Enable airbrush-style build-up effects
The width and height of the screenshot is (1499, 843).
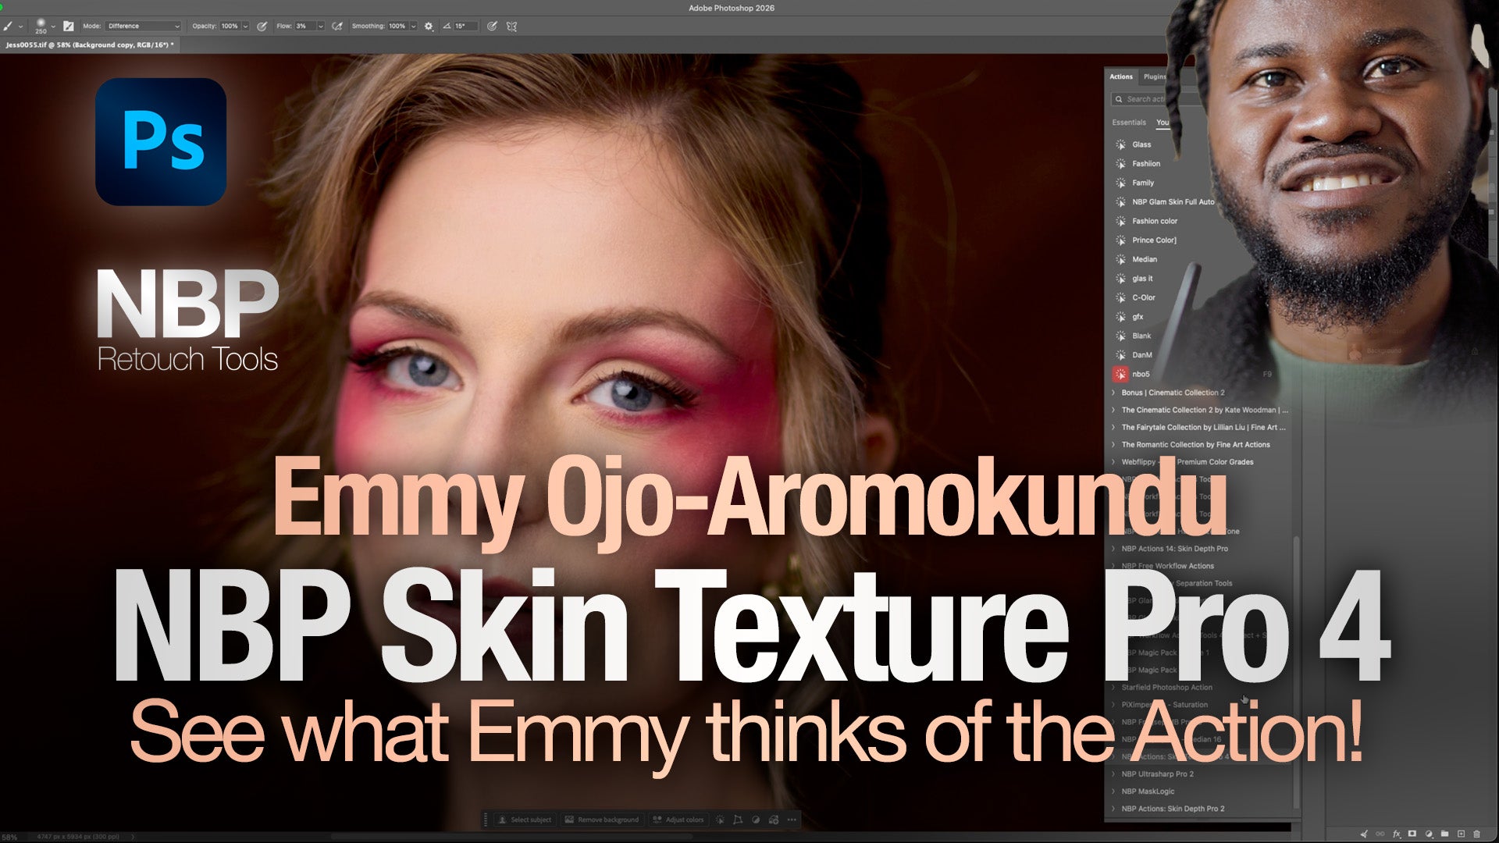337,26
